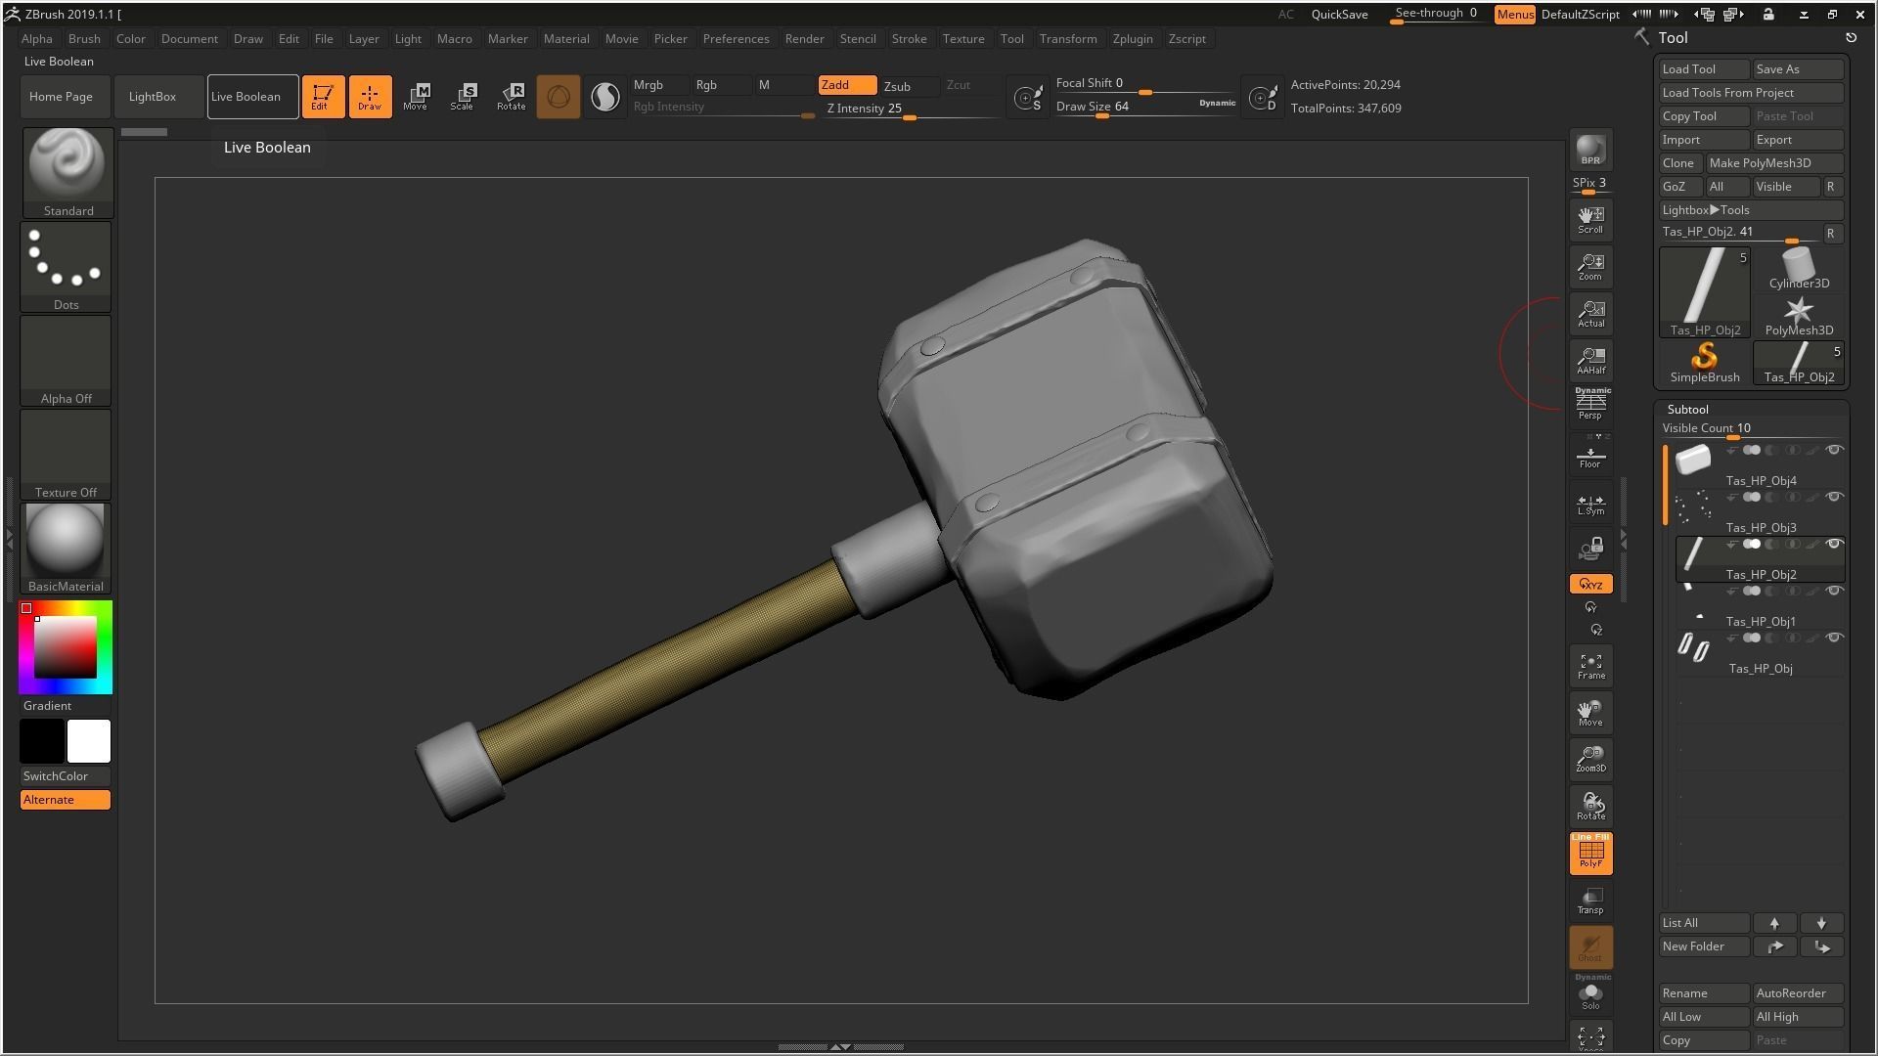
Task: Select the Move gizmo tool
Action: [x=416, y=96]
